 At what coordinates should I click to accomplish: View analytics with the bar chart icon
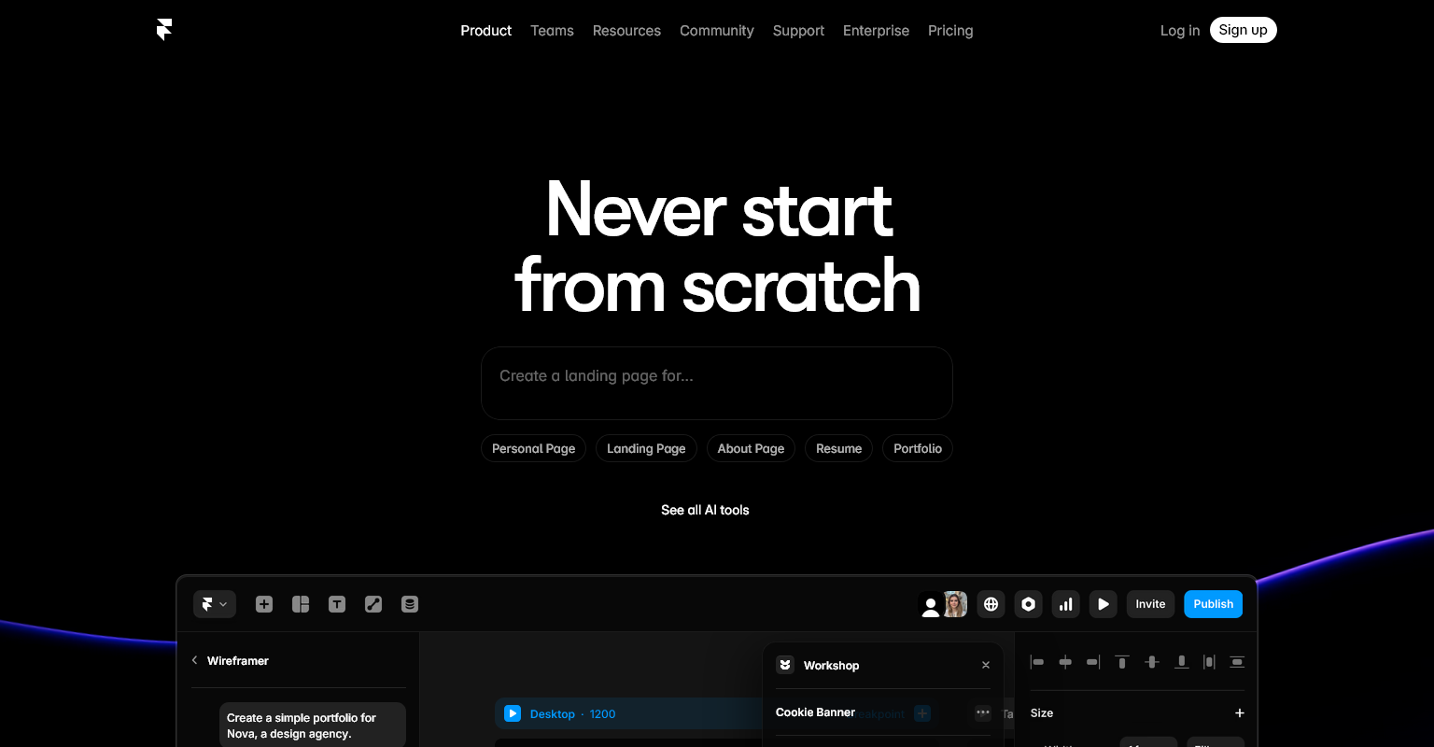click(1065, 604)
